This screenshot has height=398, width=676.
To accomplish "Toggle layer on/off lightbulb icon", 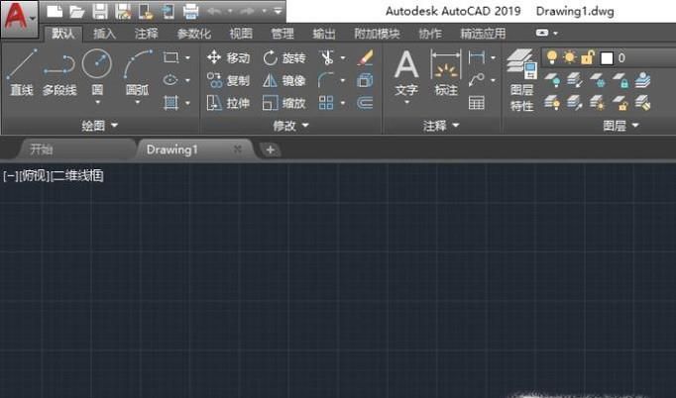I will (552, 58).
